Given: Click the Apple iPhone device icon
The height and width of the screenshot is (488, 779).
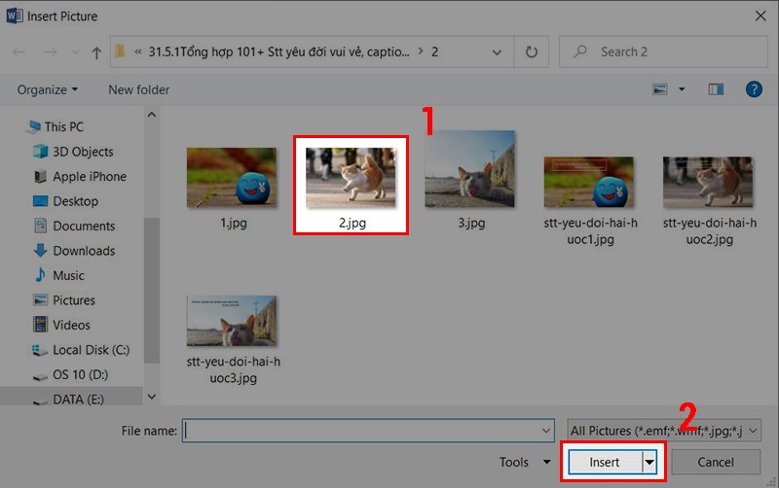Looking at the screenshot, I should (40, 177).
